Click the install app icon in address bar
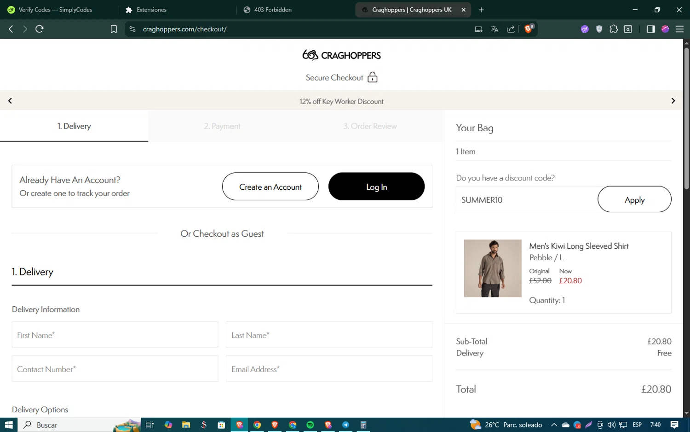690x432 pixels. click(478, 29)
